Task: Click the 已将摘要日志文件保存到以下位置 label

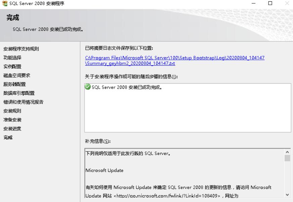Action: tap(119, 48)
